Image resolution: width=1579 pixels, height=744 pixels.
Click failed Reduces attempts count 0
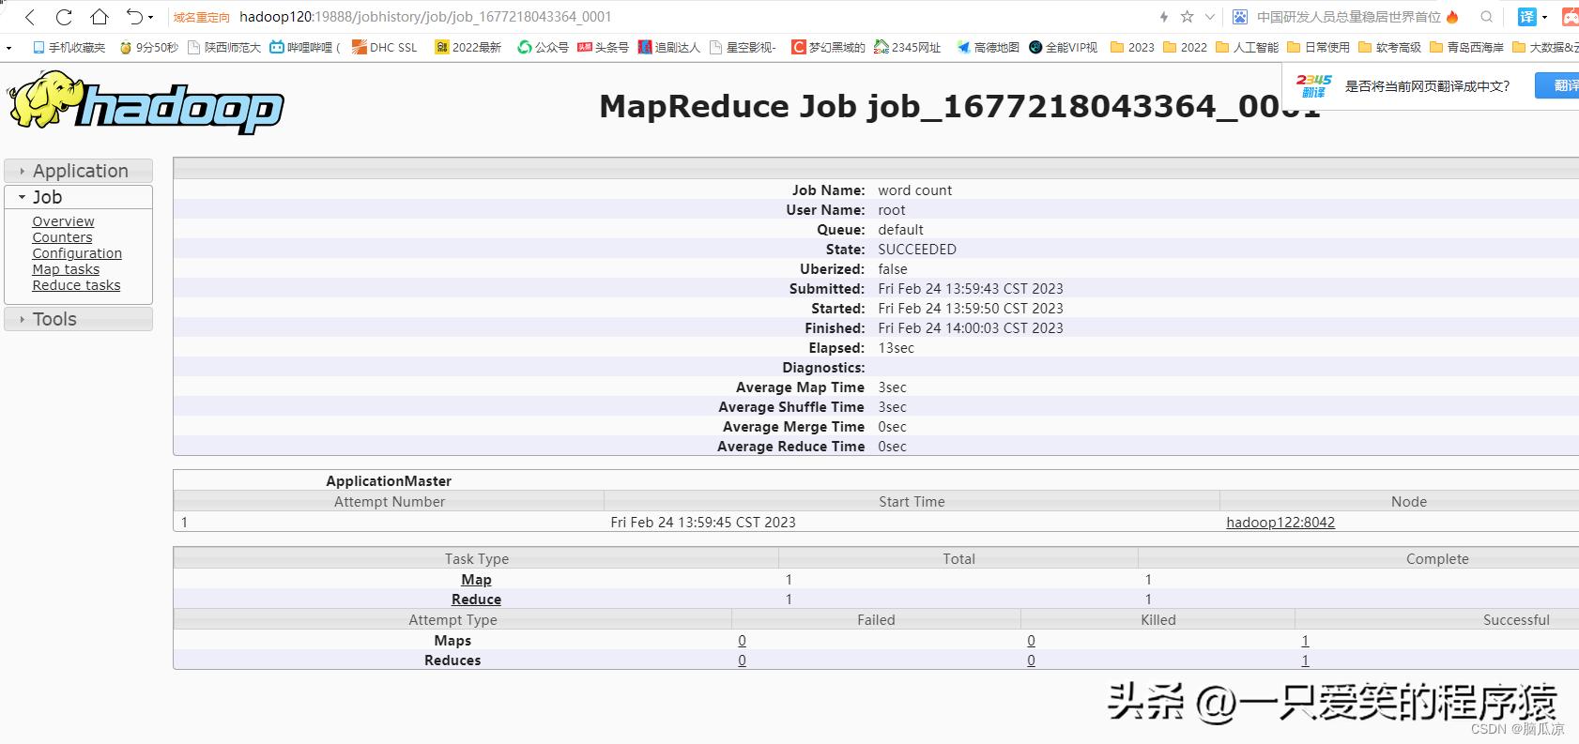pyautogui.click(x=742, y=660)
